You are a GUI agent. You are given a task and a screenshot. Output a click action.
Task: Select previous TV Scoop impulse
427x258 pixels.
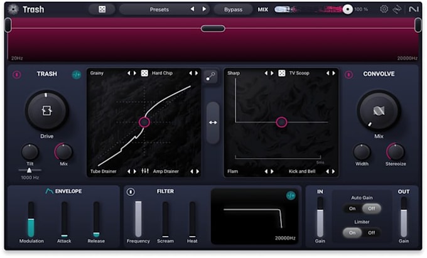[328, 73]
